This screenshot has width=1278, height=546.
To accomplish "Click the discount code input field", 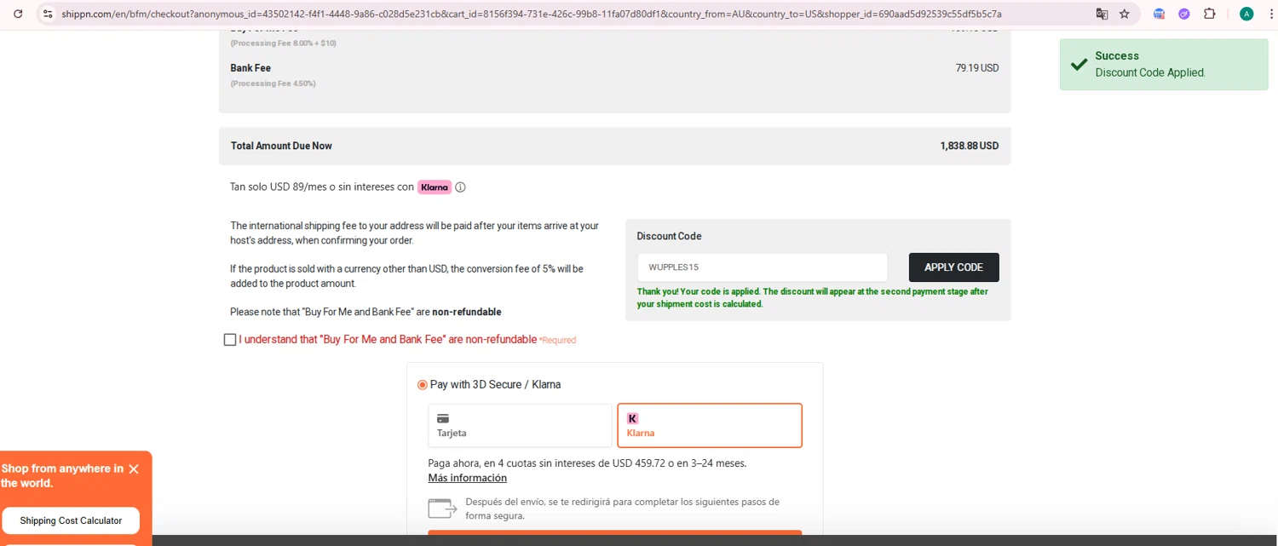I will 763,267.
